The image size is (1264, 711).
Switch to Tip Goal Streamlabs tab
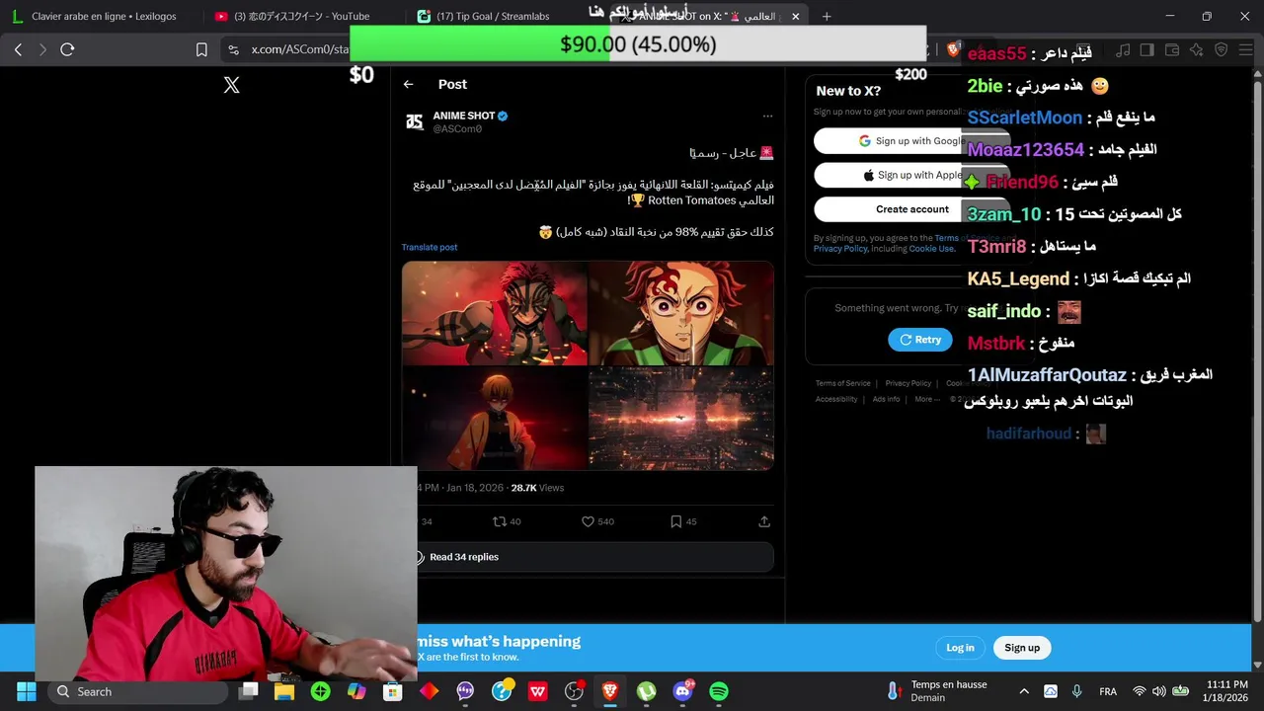click(x=494, y=16)
